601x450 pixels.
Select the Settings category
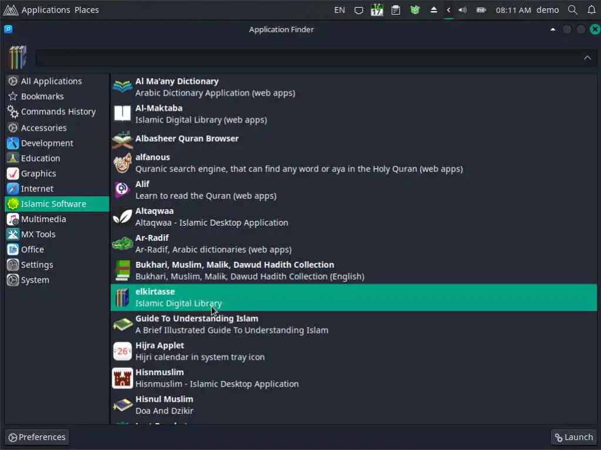point(57,265)
